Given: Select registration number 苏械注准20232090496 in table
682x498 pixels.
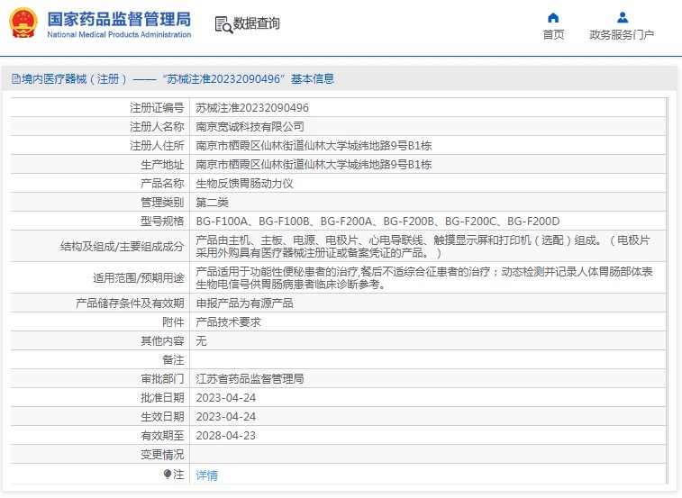Looking at the screenshot, I should tap(252, 107).
